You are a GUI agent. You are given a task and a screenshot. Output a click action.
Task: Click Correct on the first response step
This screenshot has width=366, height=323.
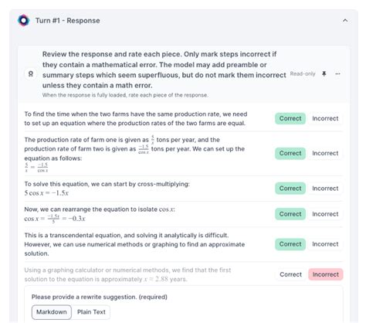tap(290, 118)
